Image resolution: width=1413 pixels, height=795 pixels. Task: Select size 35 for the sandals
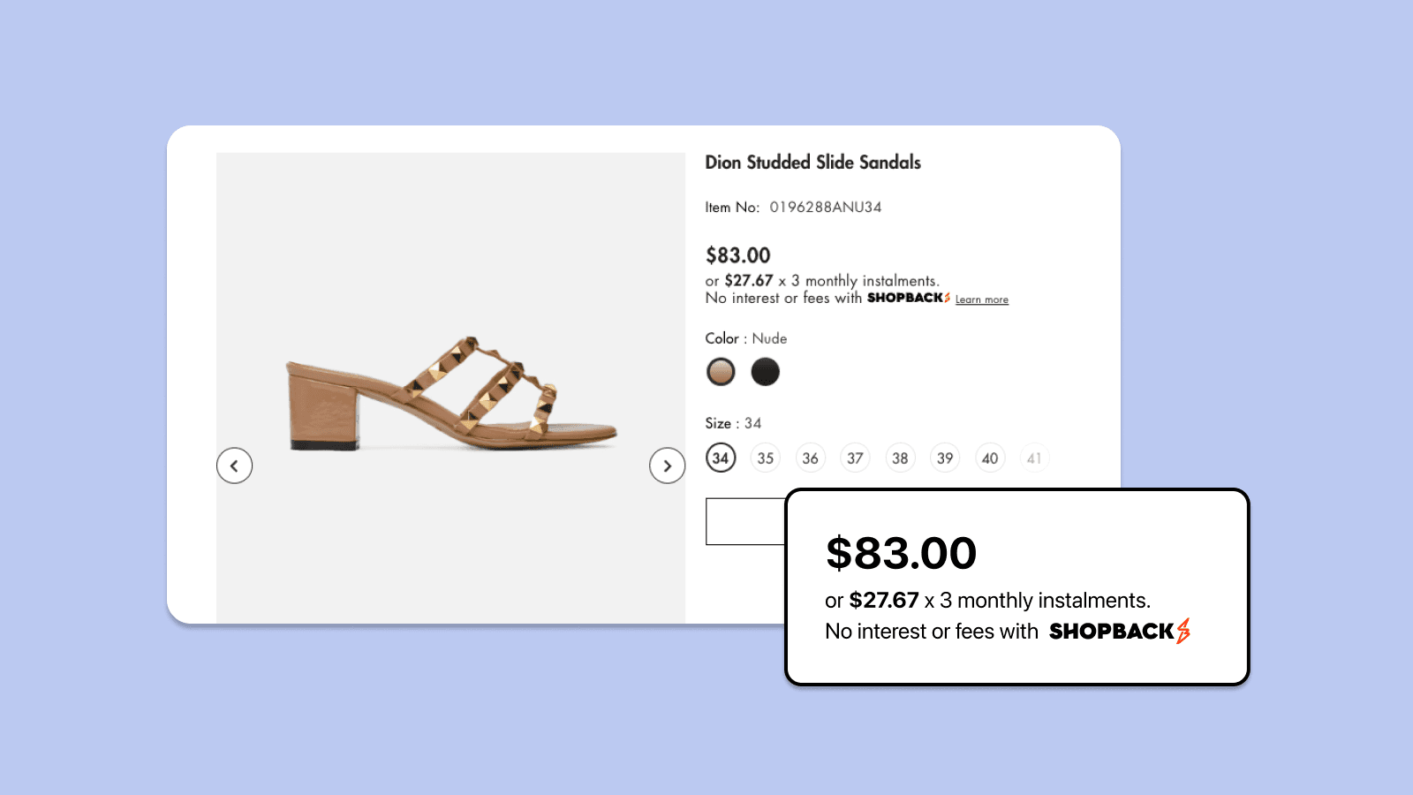765,458
